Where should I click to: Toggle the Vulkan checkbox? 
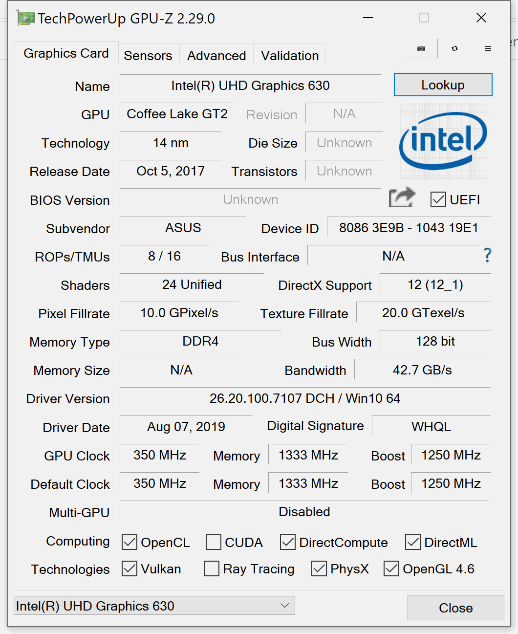click(129, 568)
